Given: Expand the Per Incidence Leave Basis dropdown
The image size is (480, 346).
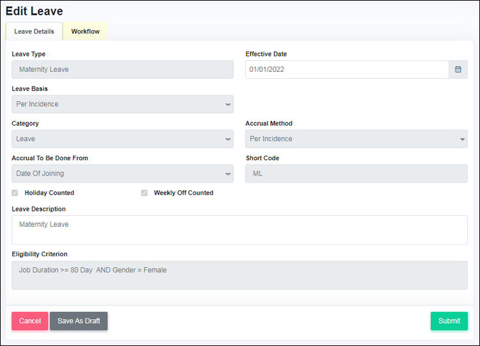Looking at the screenshot, I should pyautogui.click(x=122, y=104).
